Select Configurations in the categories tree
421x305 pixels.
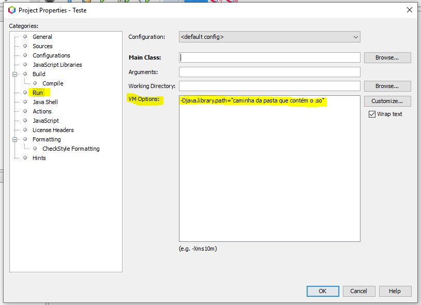tap(51, 55)
